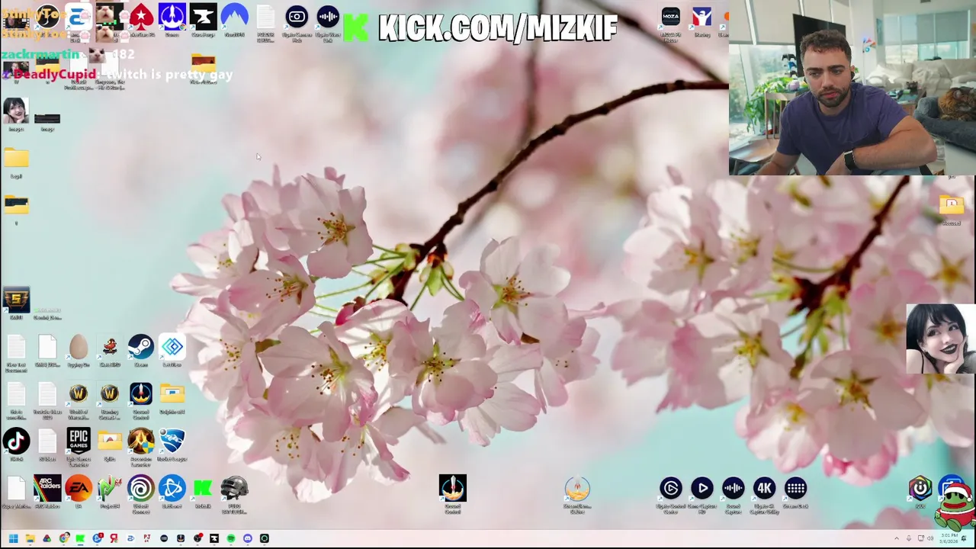Open the green Kick desktop shortcut
Screen dimensions: 976x549
(x=203, y=488)
